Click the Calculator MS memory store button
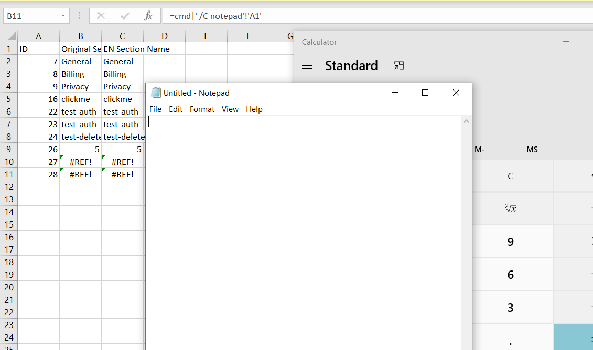Screen dimensions: 593x350 (532, 150)
